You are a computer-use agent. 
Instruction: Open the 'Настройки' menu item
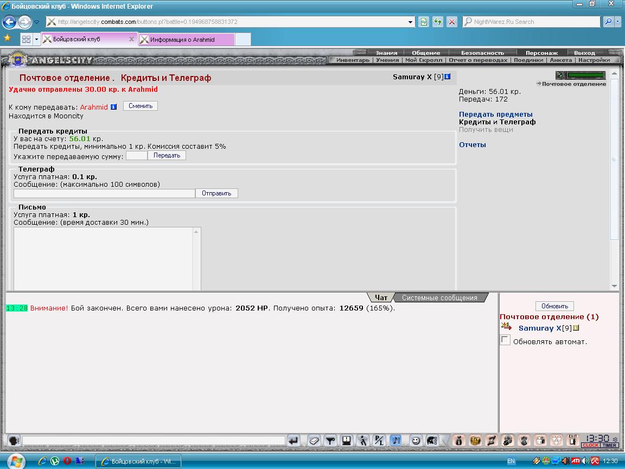pyautogui.click(x=594, y=60)
